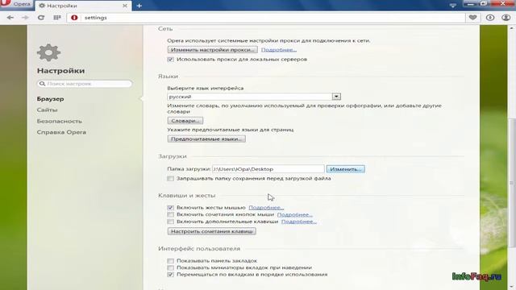
Task: Open Справка Opera in the sidebar
Action: point(61,132)
